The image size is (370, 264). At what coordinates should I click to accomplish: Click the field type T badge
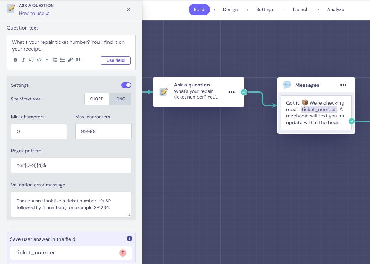[123, 253]
